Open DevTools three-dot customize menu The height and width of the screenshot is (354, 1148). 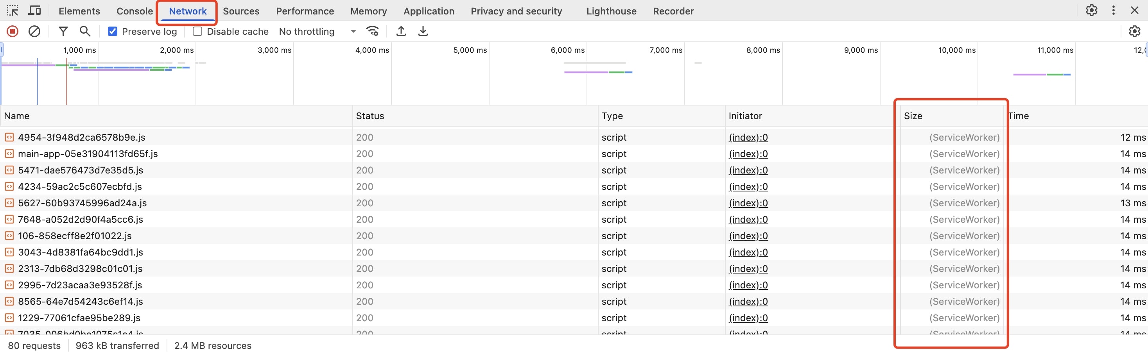click(1113, 11)
